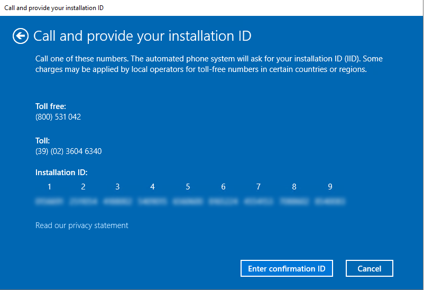Click the Toll free: label
The width and height of the screenshot is (424, 290).
[51, 106]
